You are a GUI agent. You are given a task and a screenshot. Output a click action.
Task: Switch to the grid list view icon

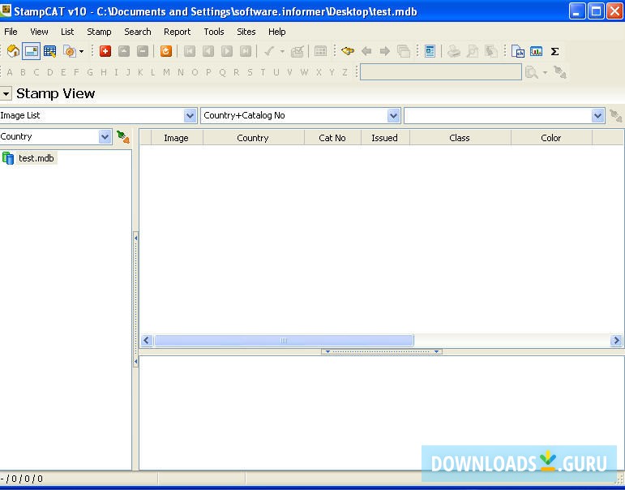click(49, 51)
